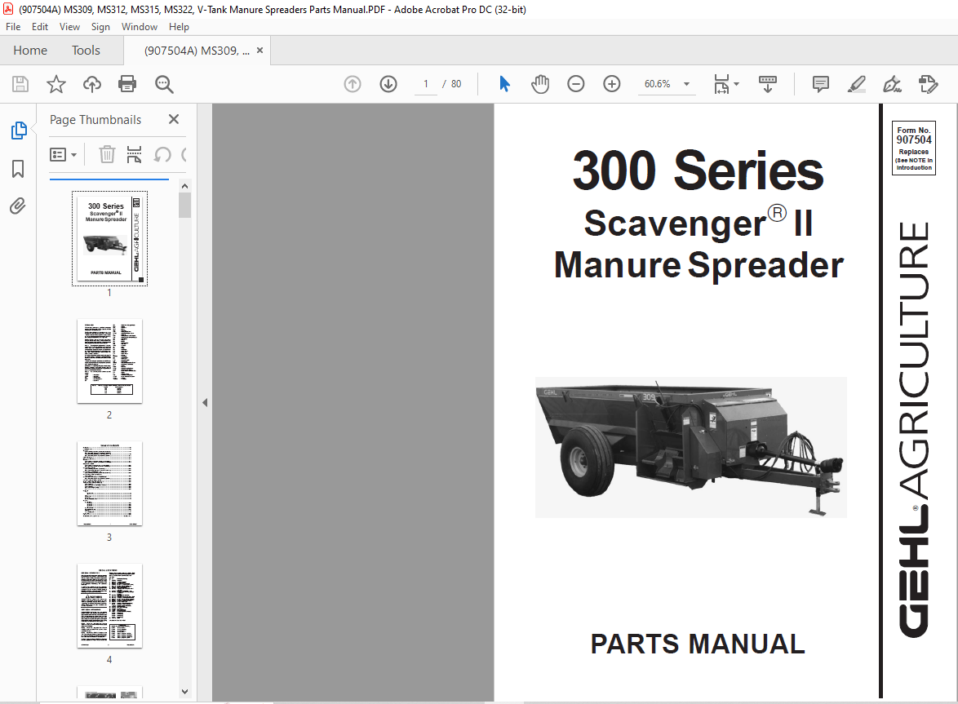This screenshot has width=958, height=704.
Task: Select page 4 thumbnail
Action: [109, 605]
